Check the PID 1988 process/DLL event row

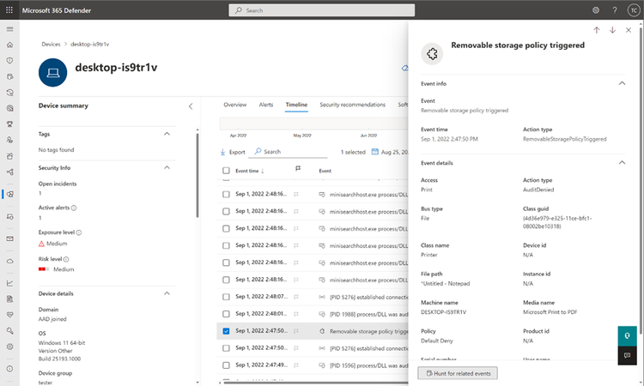(226, 314)
